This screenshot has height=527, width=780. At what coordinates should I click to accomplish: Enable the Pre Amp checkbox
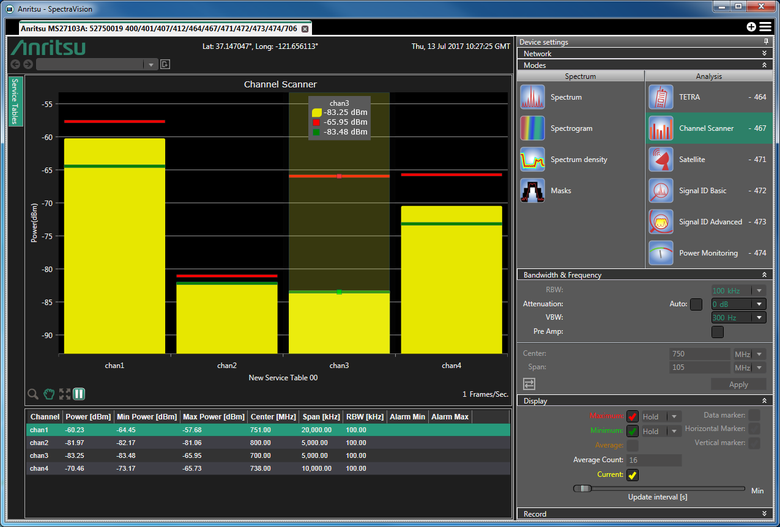[718, 332]
